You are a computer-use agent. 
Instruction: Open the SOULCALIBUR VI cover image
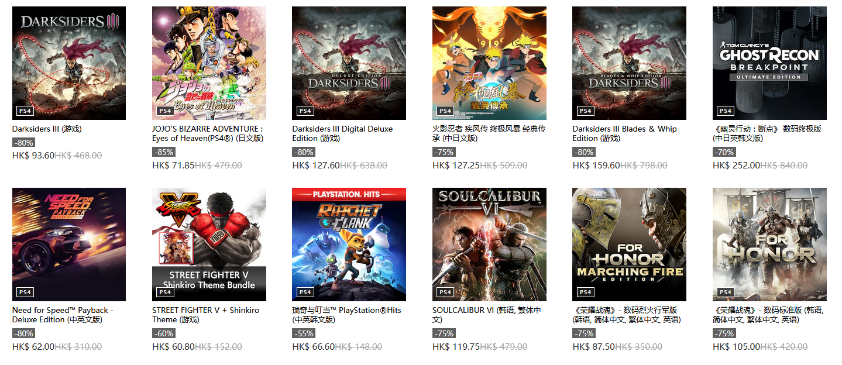click(489, 245)
